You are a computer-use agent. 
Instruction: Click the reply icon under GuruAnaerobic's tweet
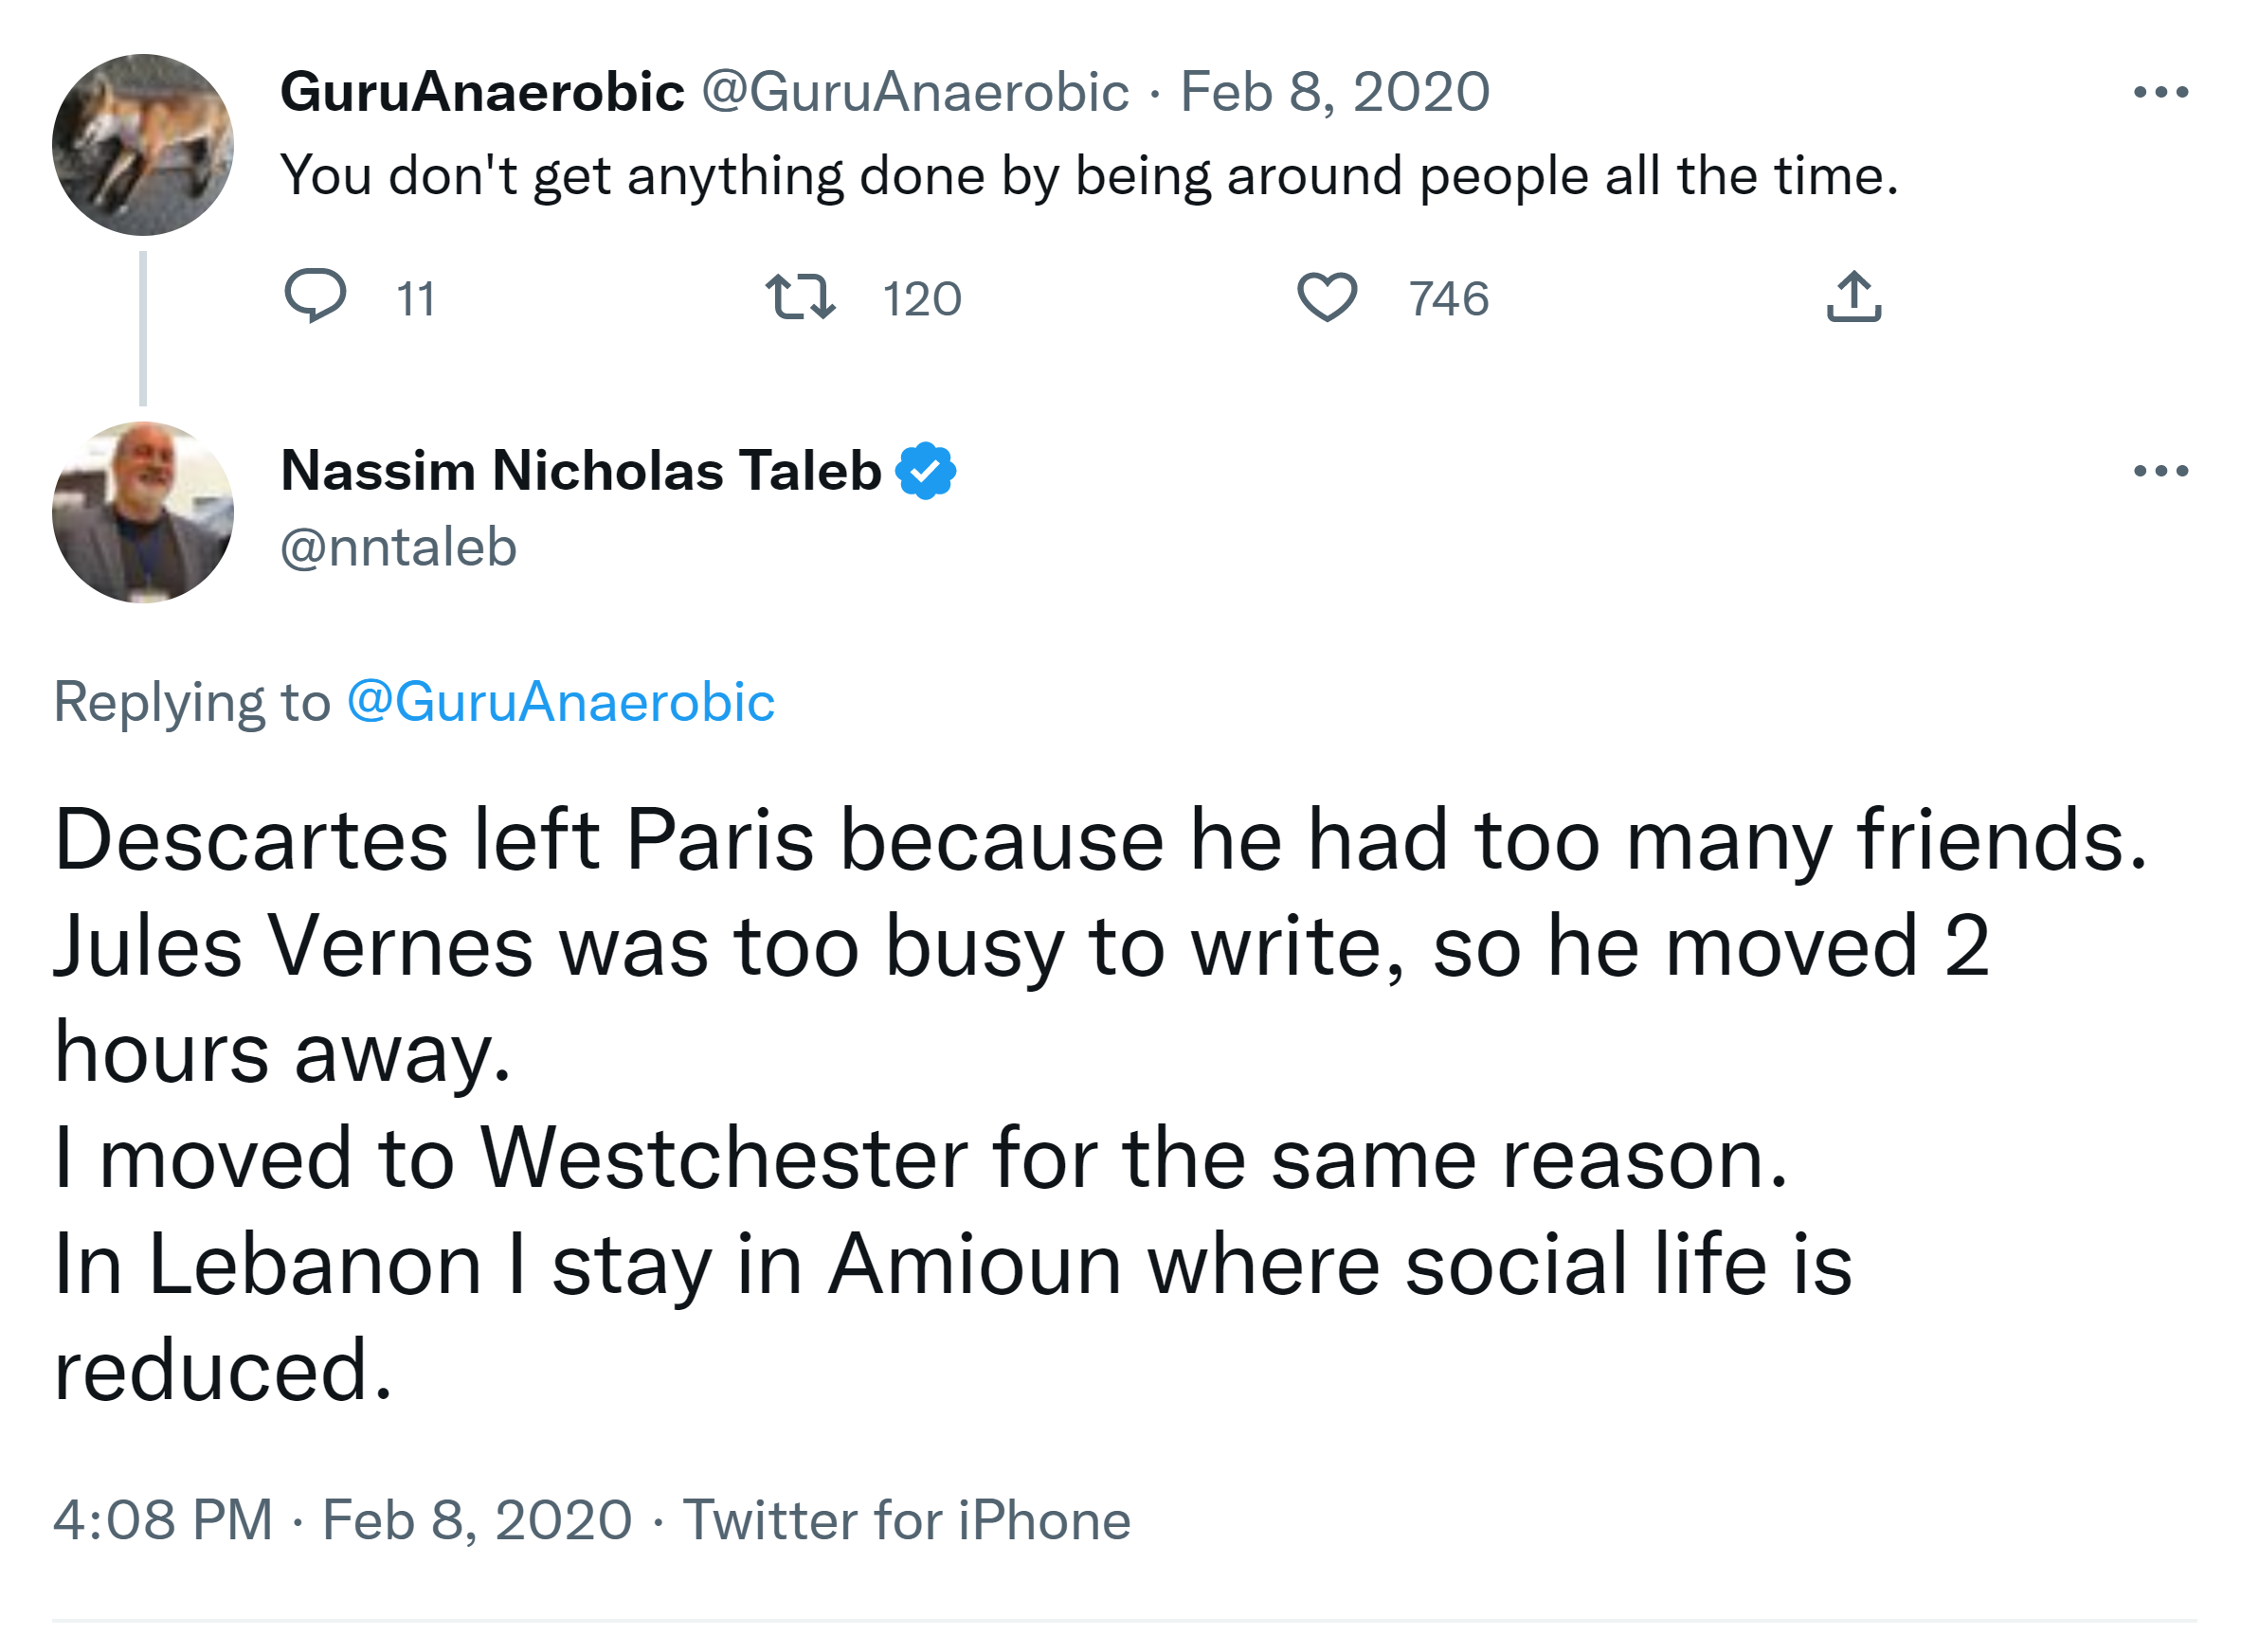(316, 296)
